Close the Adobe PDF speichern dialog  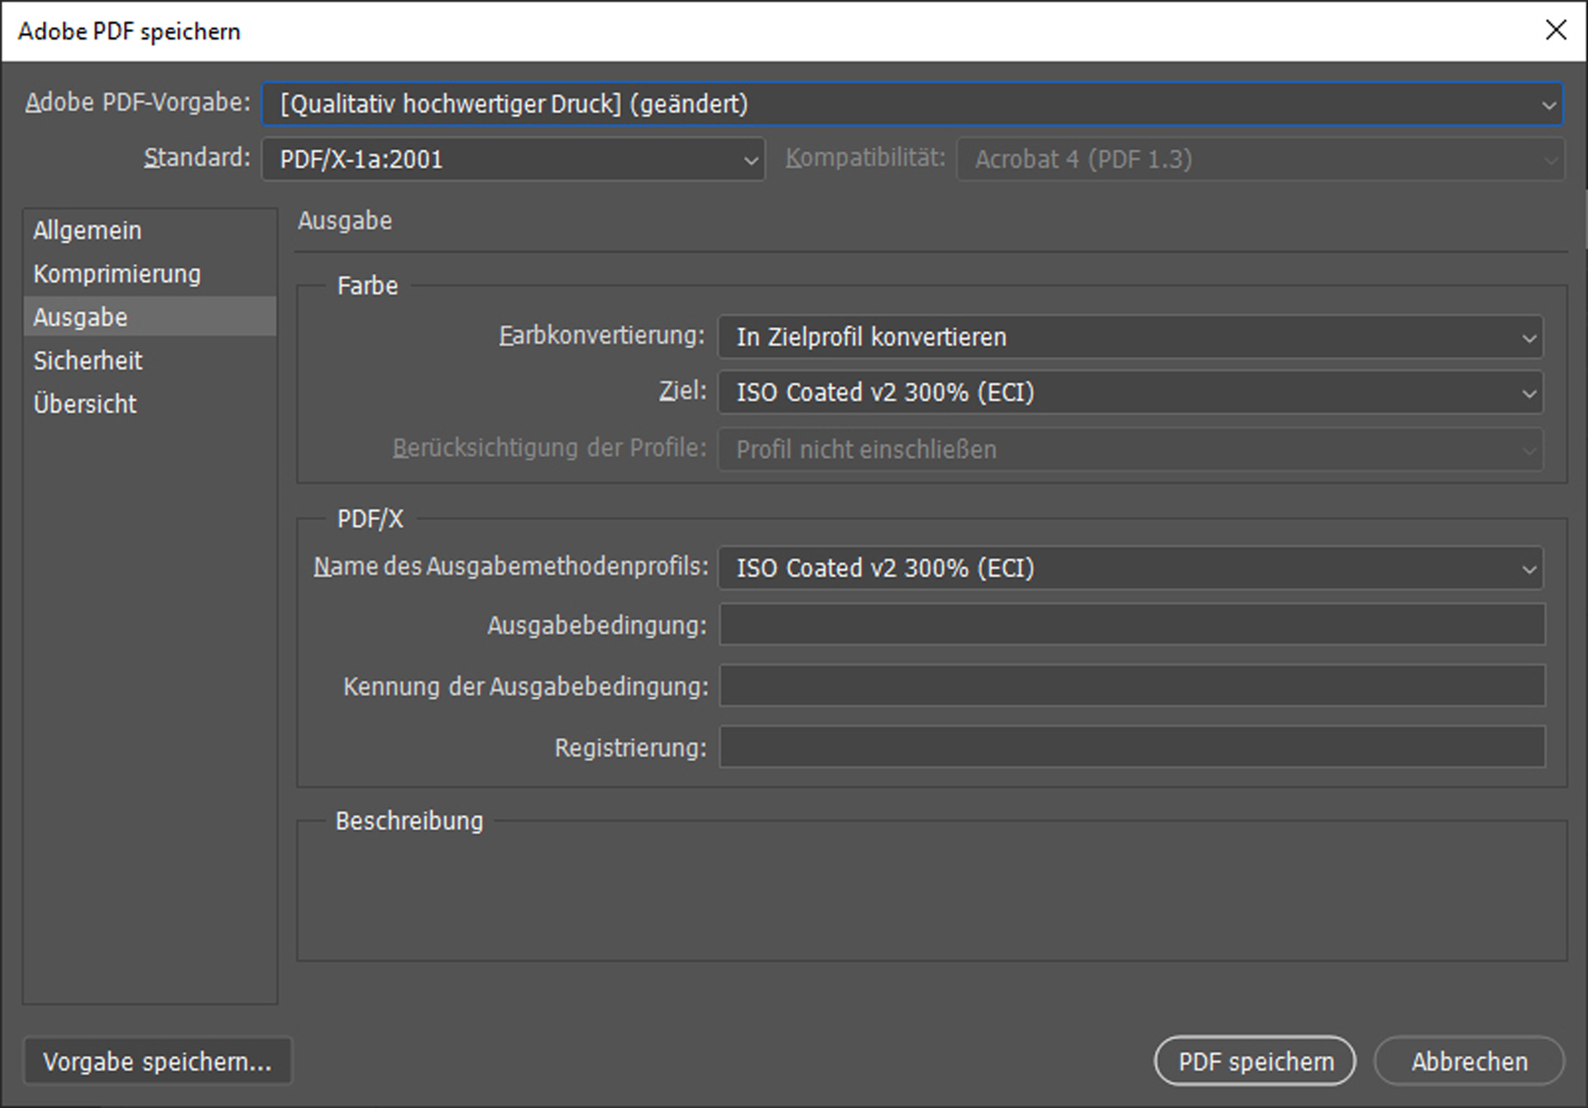click(1556, 31)
